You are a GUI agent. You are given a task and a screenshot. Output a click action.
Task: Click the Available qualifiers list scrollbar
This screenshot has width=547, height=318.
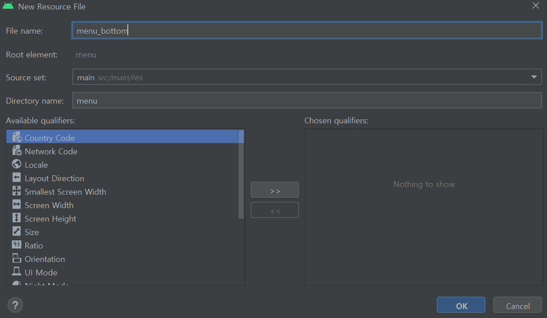pos(241,174)
